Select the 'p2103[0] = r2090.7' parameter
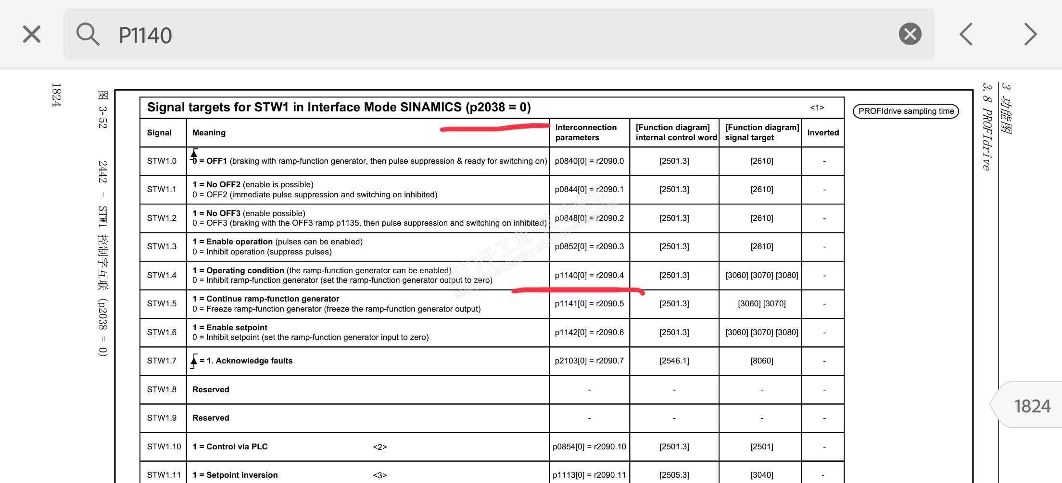This screenshot has height=483, width=1062. click(x=589, y=361)
